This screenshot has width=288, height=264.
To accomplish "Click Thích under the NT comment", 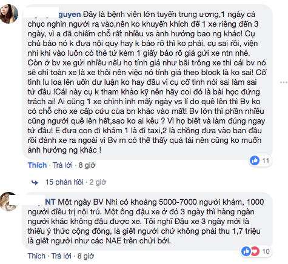I will 36,256.
